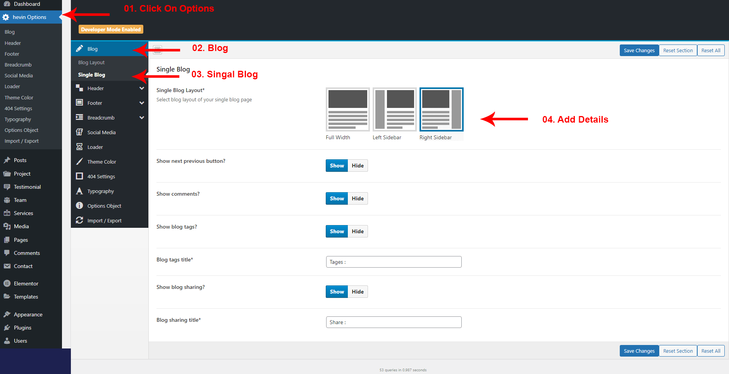Click the Loader hourglass icon
729x374 pixels.
point(79,147)
